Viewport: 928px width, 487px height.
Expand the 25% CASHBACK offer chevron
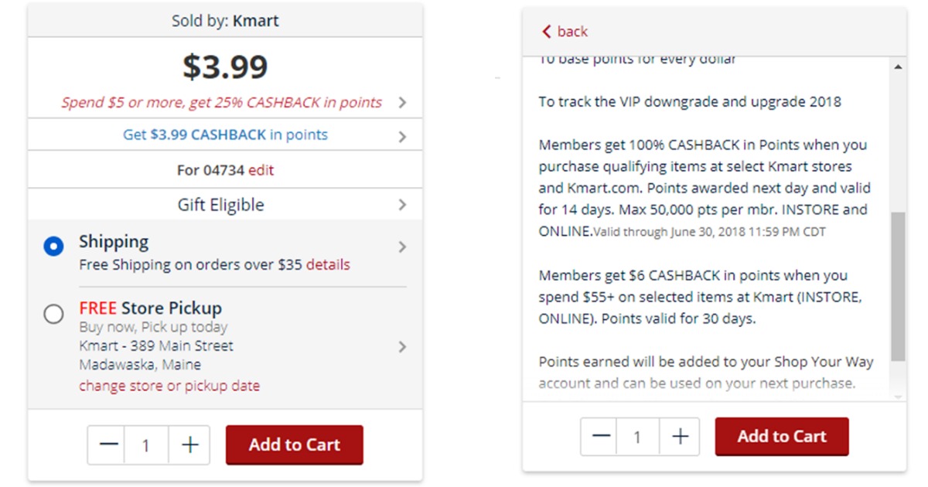click(402, 102)
